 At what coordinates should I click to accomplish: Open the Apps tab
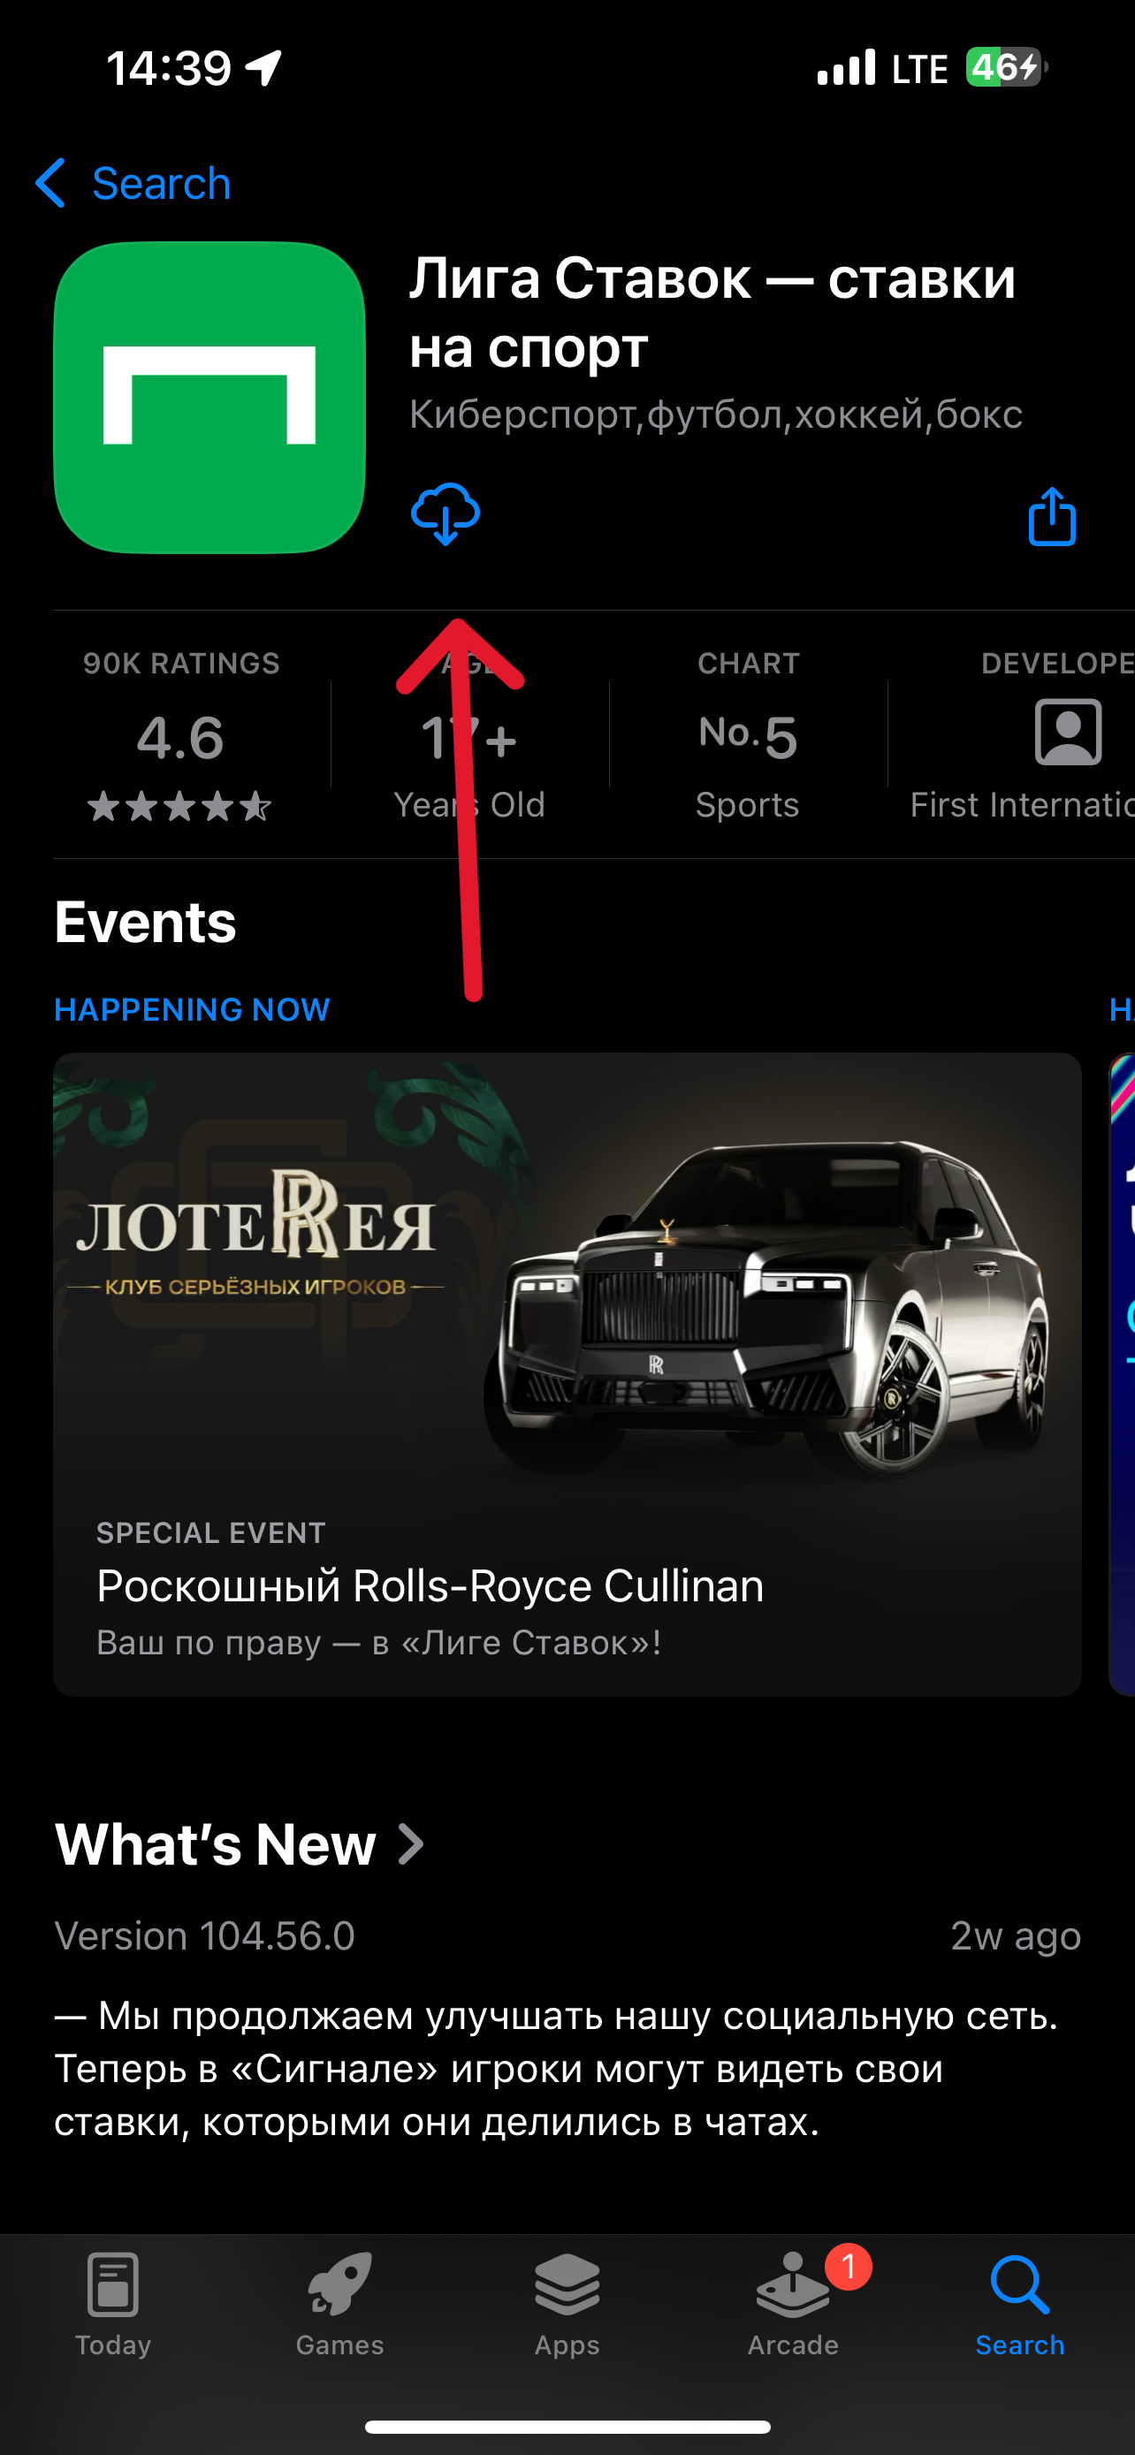click(x=567, y=2305)
